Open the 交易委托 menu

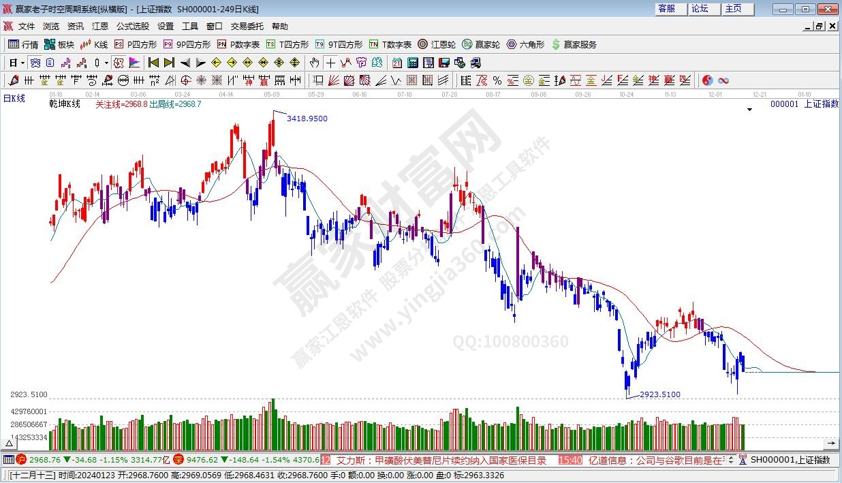(x=247, y=27)
